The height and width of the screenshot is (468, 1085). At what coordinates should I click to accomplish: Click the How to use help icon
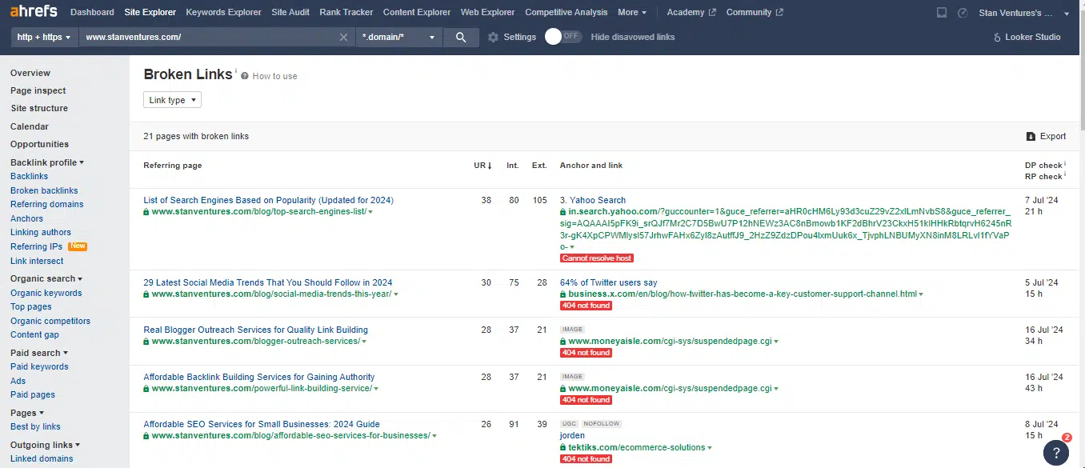pos(244,77)
